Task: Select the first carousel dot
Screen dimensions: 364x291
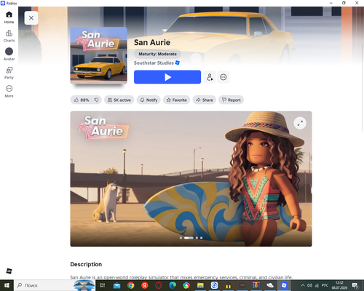Action: (x=181, y=238)
